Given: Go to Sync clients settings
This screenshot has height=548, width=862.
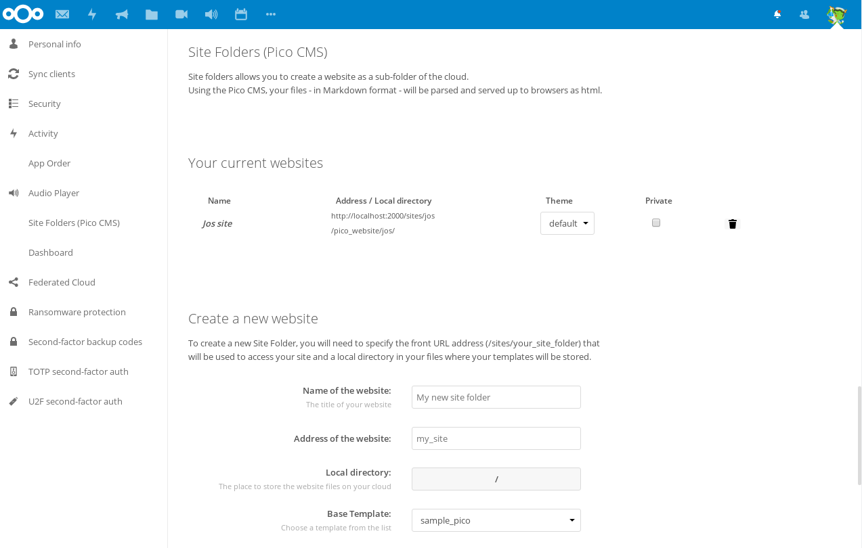Looking at the screenshot, I should point(51,74).
